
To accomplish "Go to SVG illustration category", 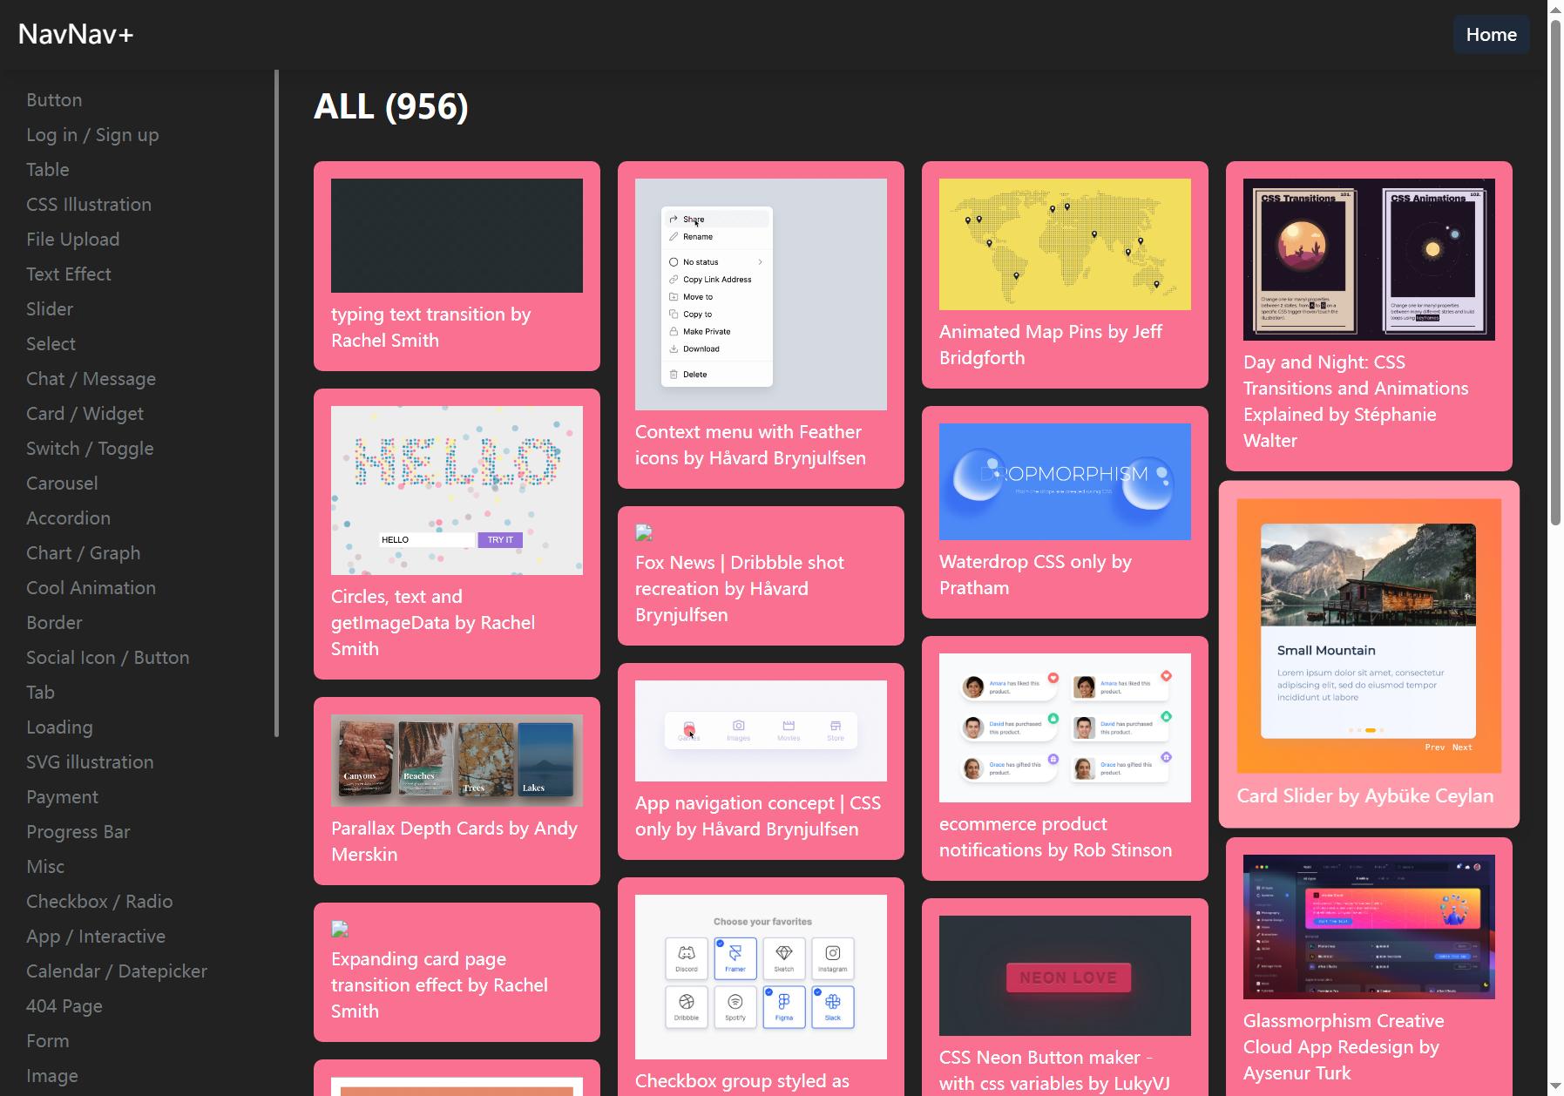I will pos(90,762).
